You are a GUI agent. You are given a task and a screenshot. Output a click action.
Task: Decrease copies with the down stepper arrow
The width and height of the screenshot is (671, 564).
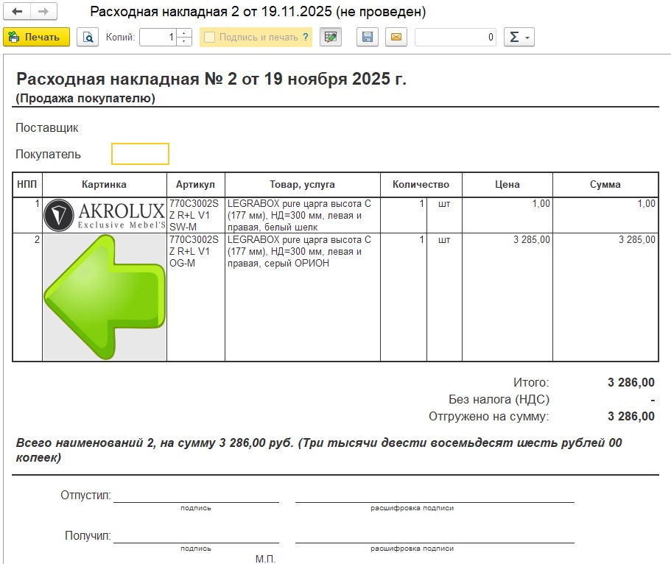[184, 41]
